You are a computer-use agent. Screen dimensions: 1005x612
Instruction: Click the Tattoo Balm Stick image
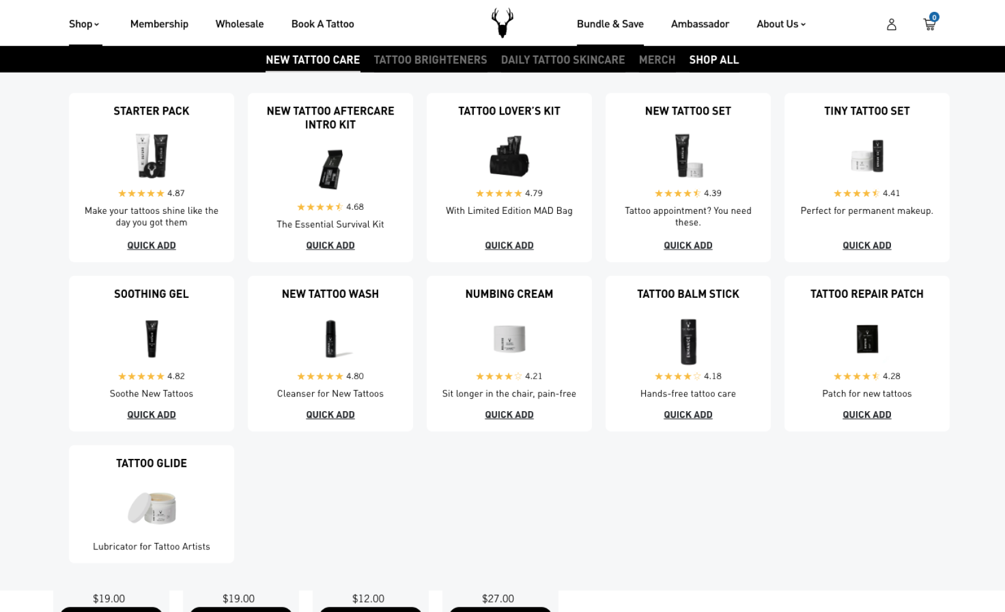(x=688, y=341)
